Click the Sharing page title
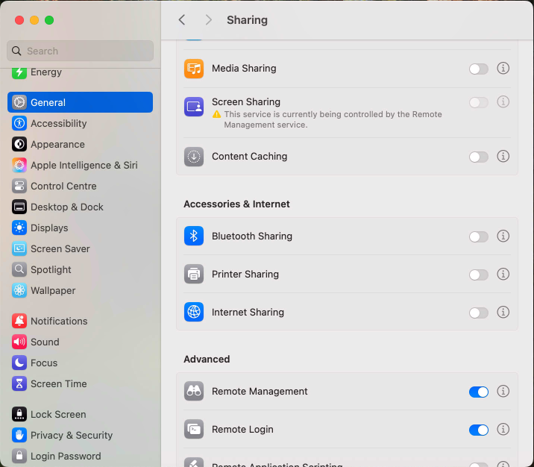Screen dimensions: 534x467 click(247, 20)
